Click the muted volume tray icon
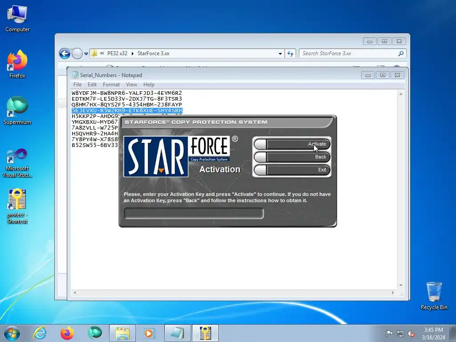The width and height of the screenshot is (456, 342). click(411, 334)
